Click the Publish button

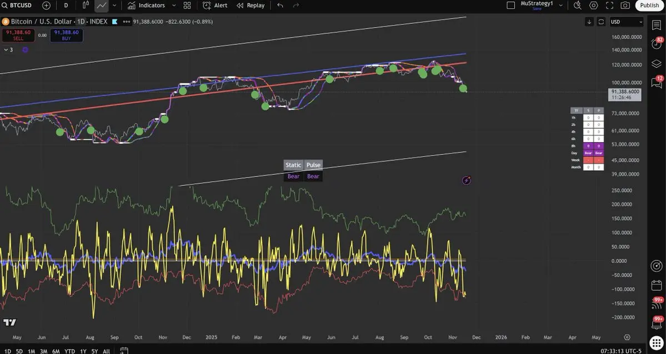point(649,6)
